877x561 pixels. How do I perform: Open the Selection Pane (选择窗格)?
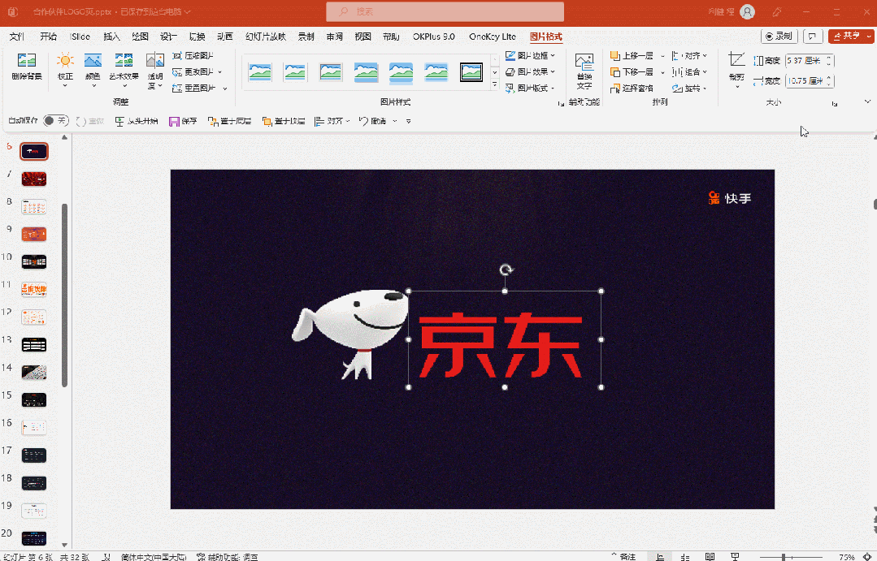[632, 88]
